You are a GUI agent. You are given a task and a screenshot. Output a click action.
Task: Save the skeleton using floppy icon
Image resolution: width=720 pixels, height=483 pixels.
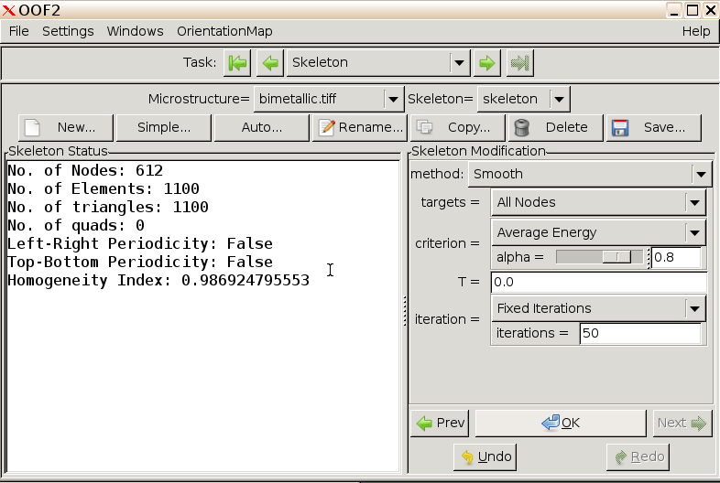point(653,127)
